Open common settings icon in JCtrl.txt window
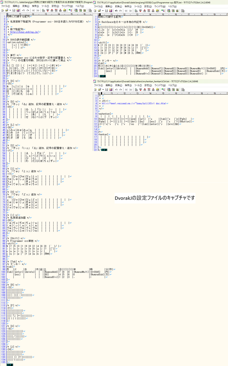Screen dimensions: 228x366 (x=177, y=90)
